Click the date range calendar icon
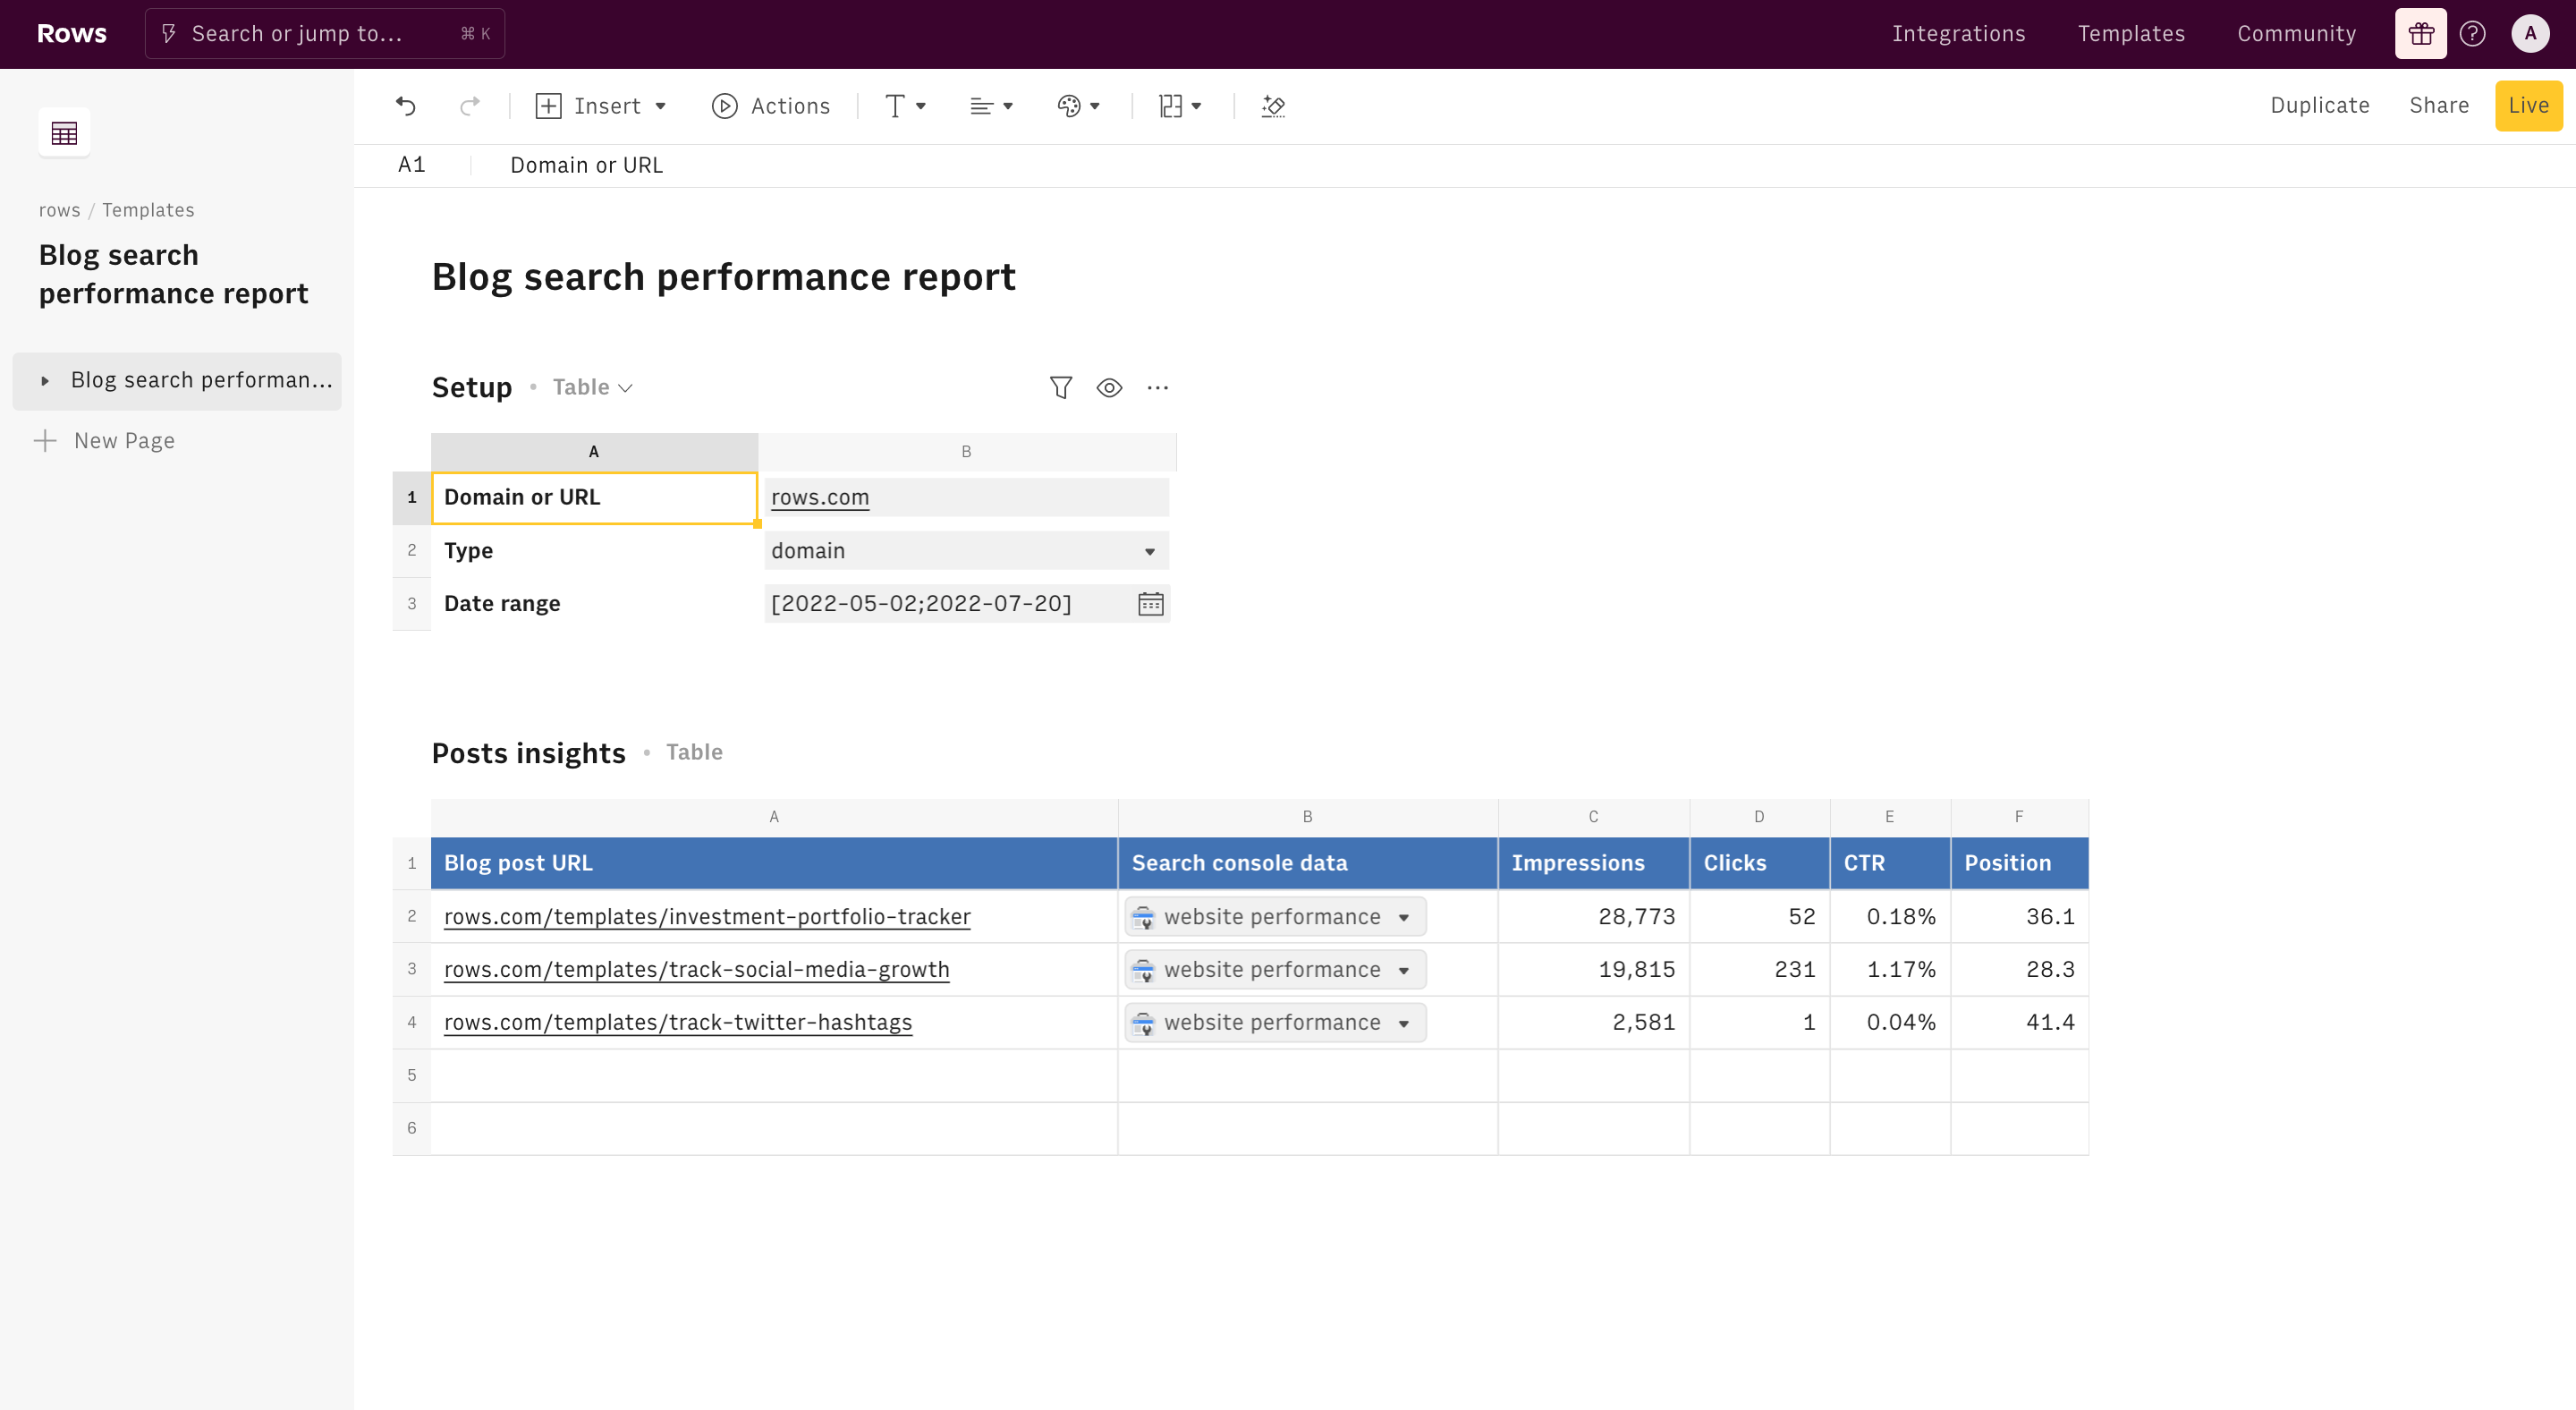Viewport: 2576px width, 1410px height. (x=1149, y=602)
